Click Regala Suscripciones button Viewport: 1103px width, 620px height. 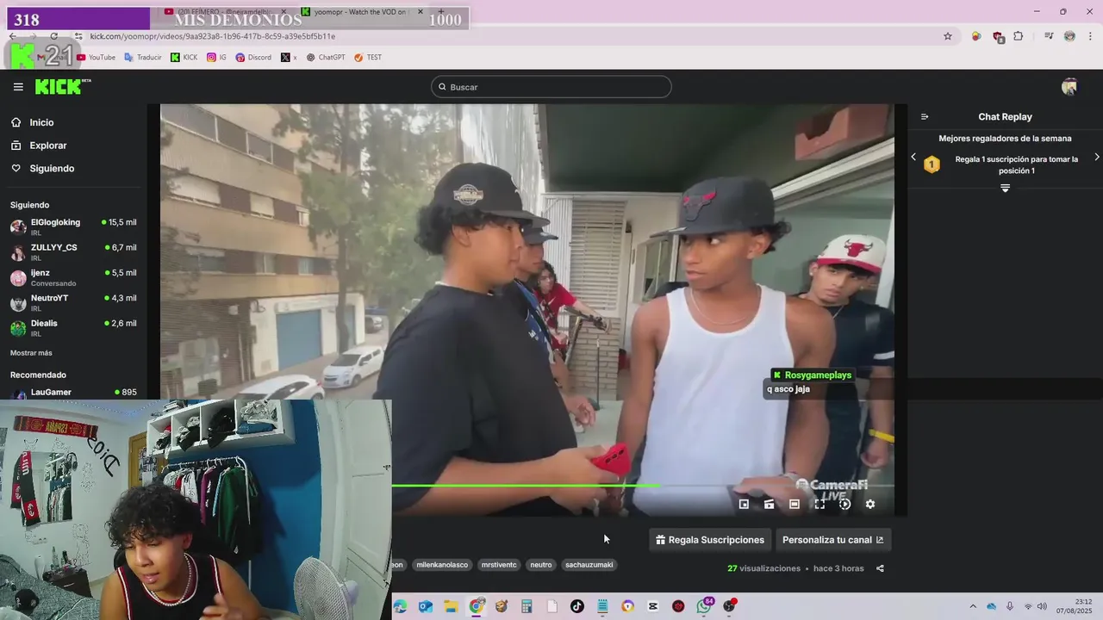coord(710,540)
